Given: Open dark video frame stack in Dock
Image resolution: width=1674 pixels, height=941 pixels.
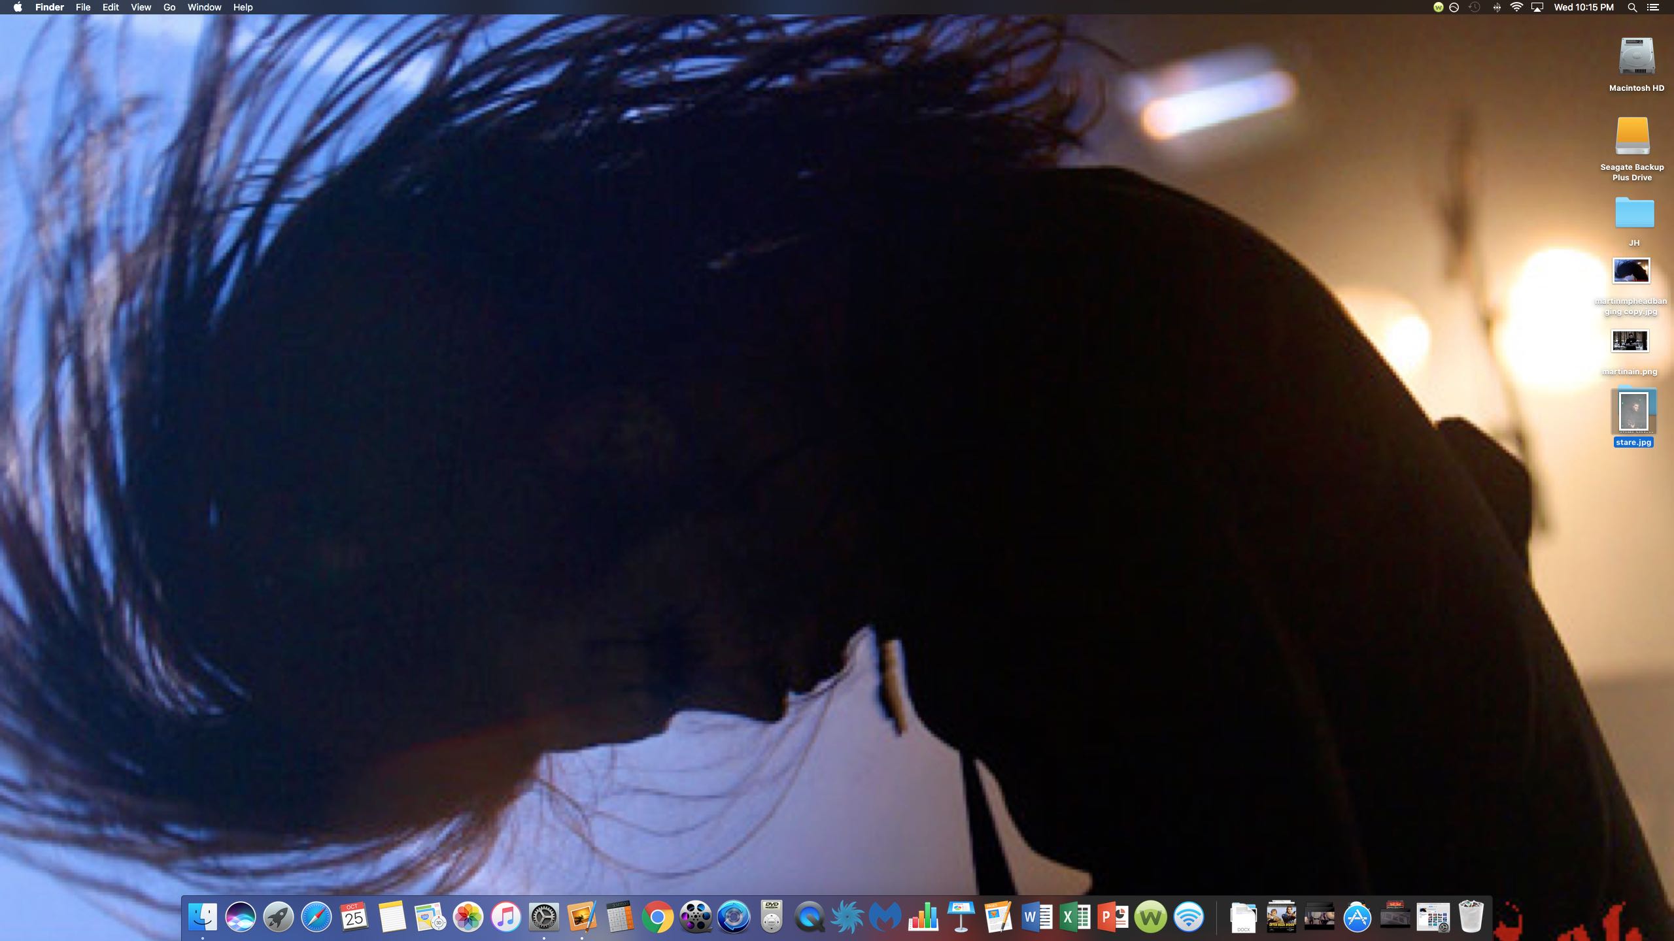Looking at the screenshot, I should pyautogui.click(x=1319, y=917).
